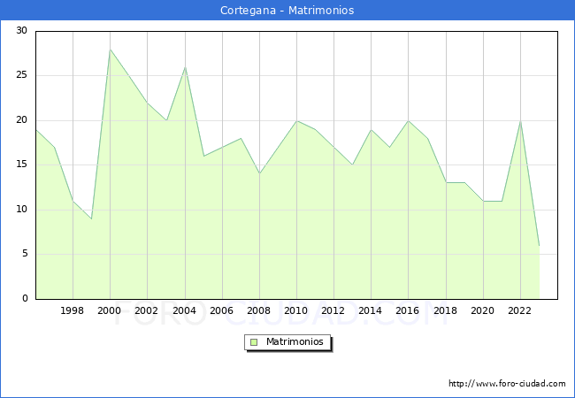Click the 2022 peak data point
This screenshot has width=575, height=398.
(x=520, y=121)
